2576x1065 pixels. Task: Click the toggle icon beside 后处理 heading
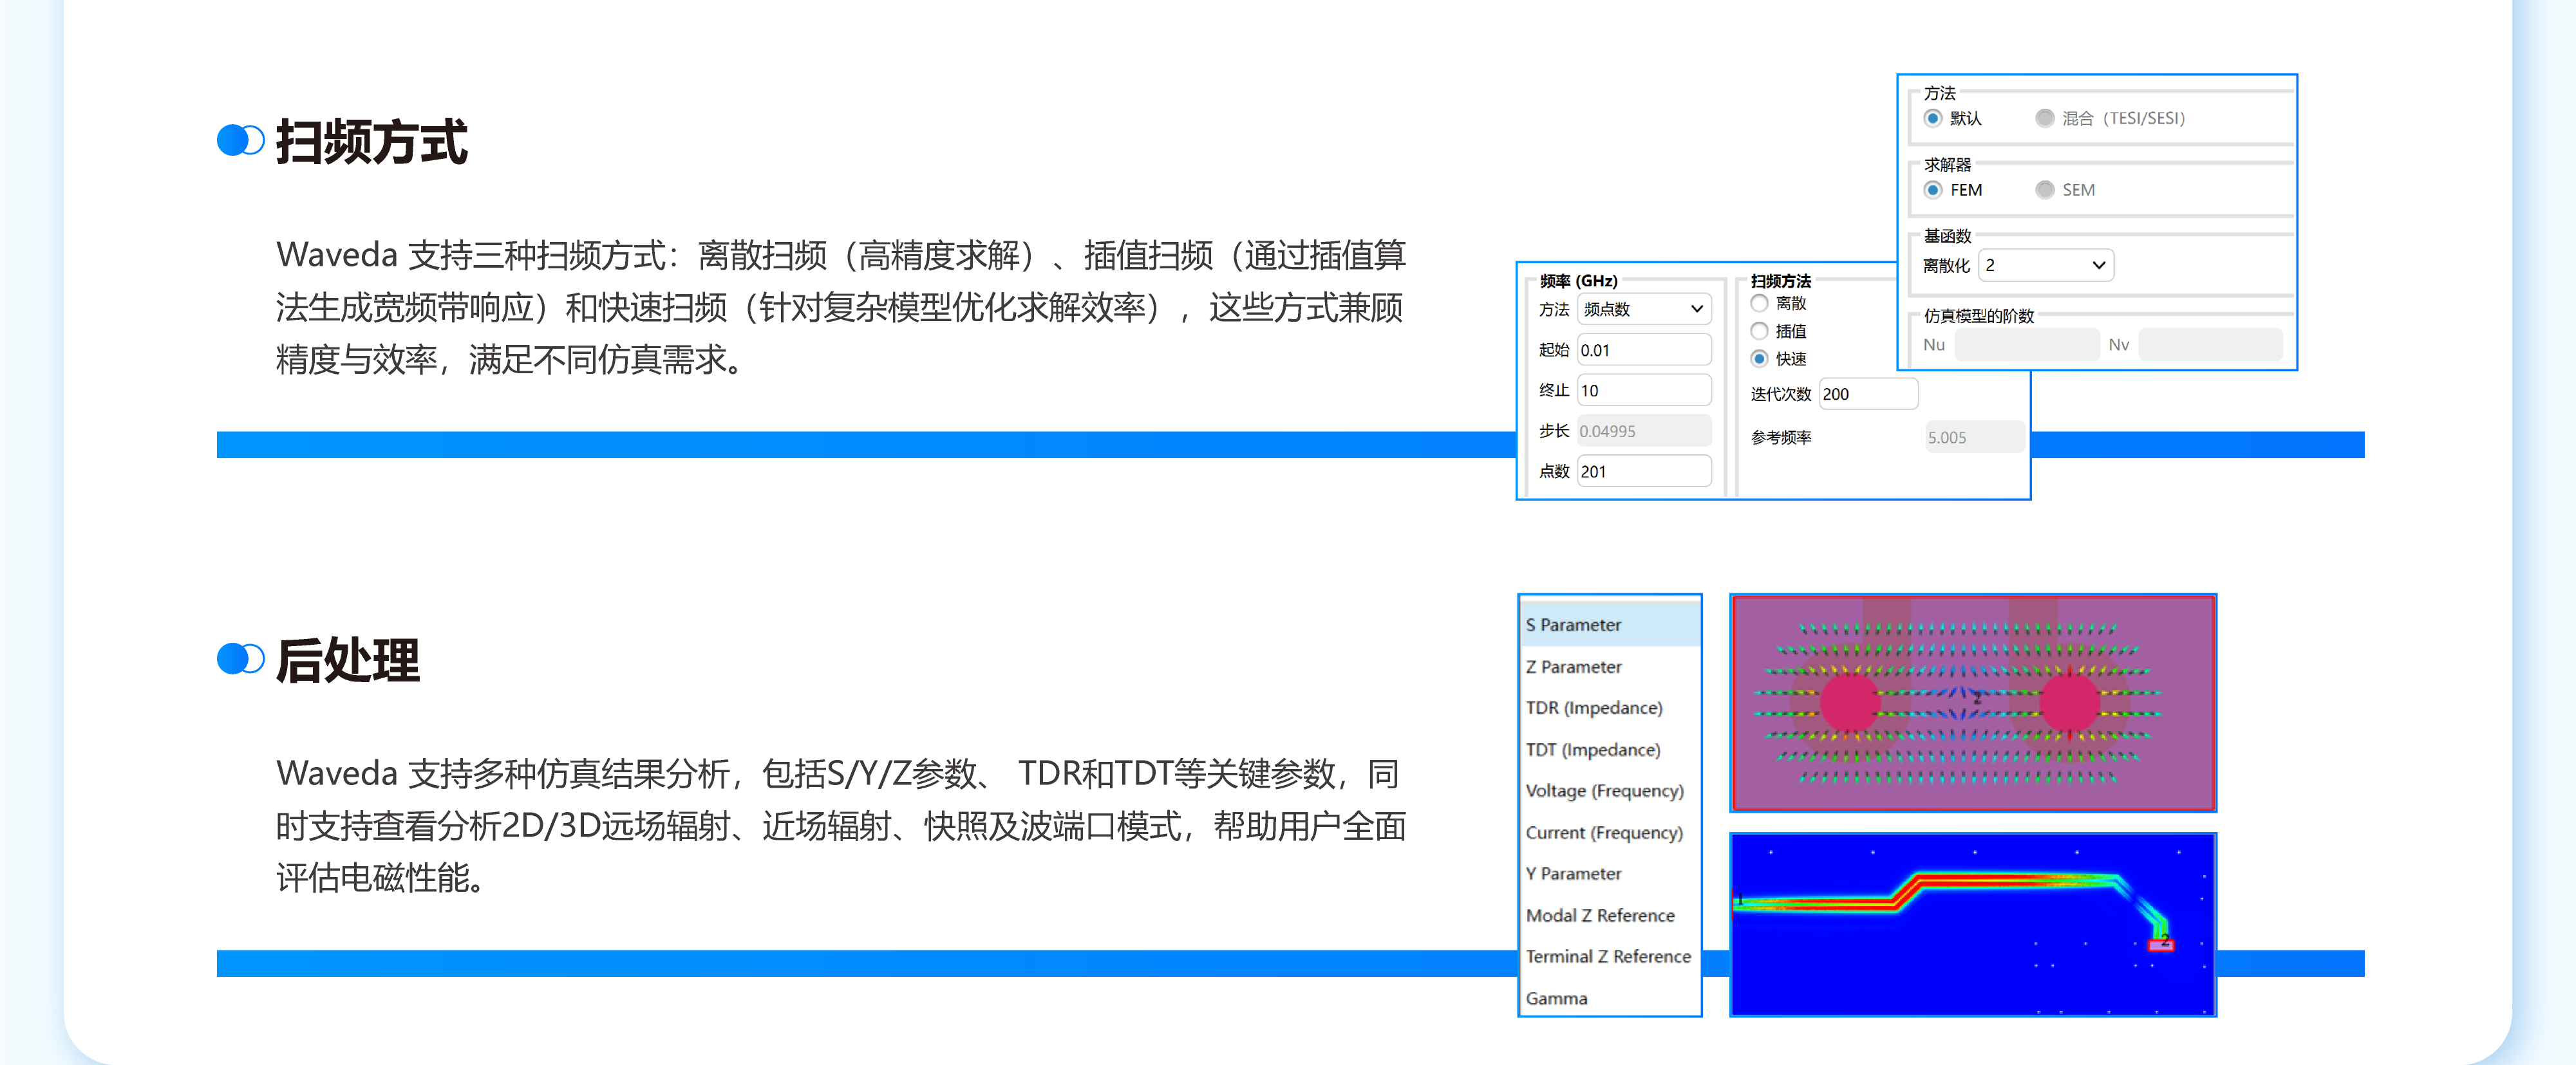coord(240,660)
